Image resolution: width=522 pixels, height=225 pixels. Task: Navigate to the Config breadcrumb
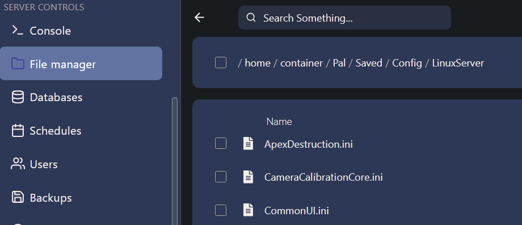(x=407, y=63)
